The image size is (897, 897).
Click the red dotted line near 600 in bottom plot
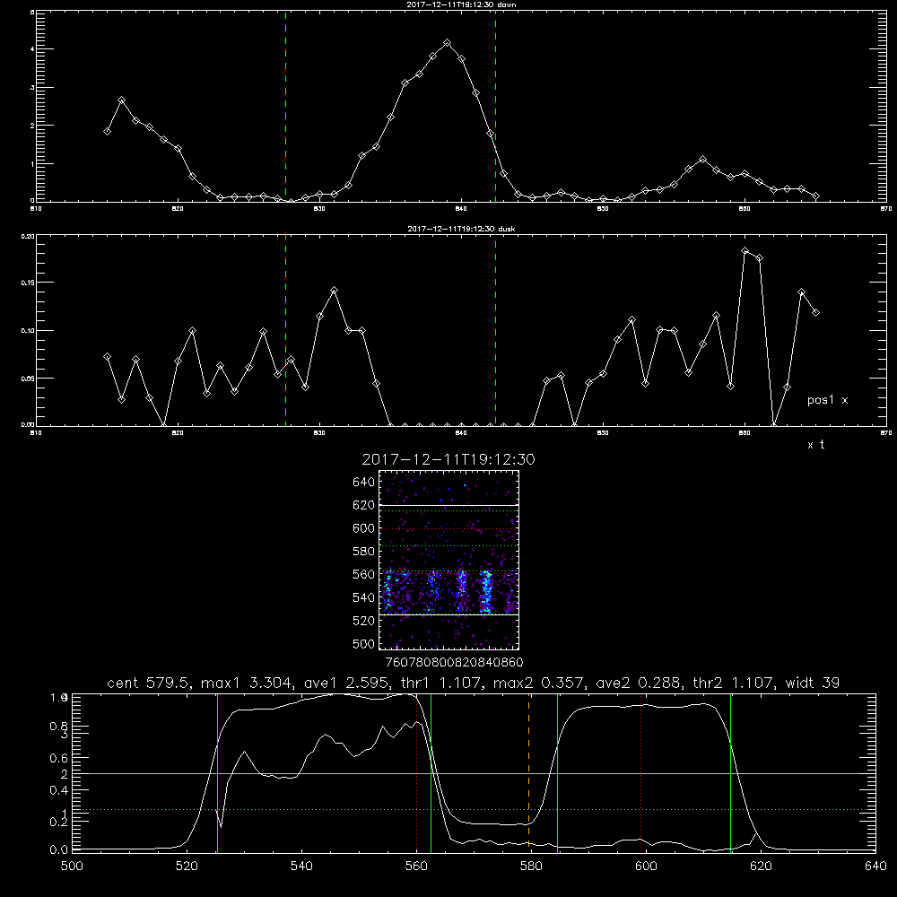(x=640, y=773)
